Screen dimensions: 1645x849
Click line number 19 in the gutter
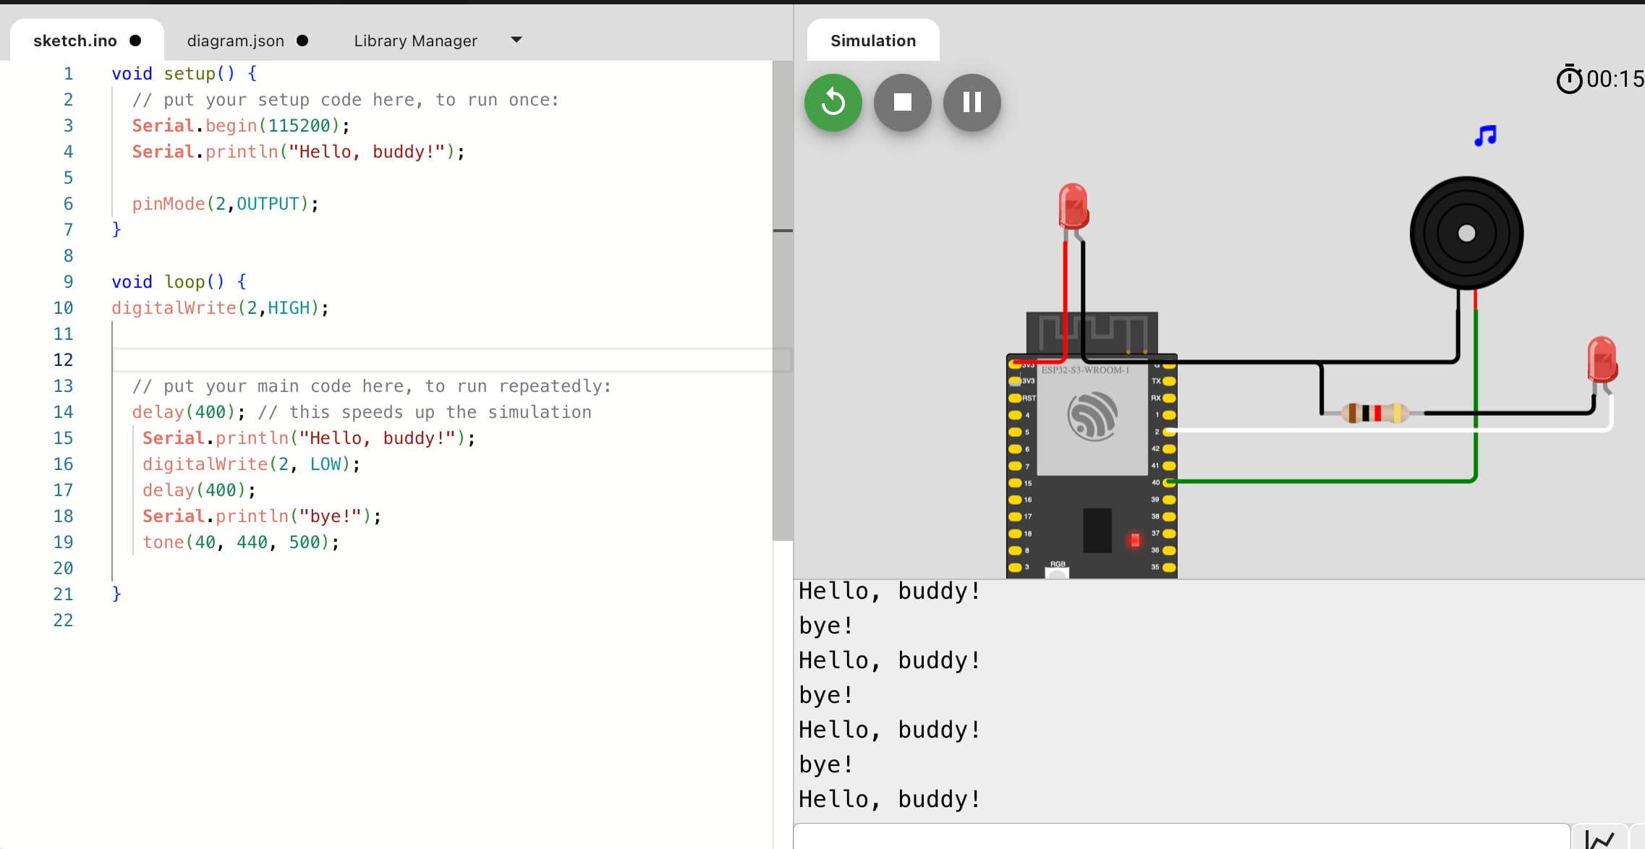click(x=63, y=542)
